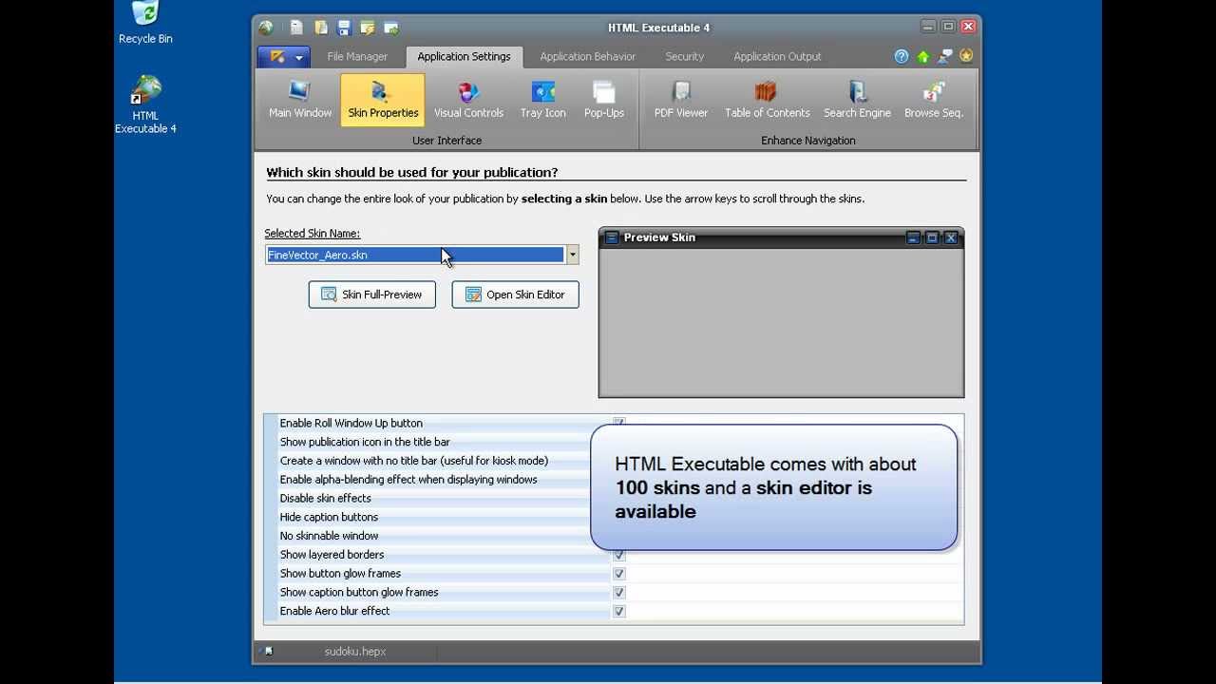
Task: Switch to the Application Settings tab
Action: click(x=464, y=57)
